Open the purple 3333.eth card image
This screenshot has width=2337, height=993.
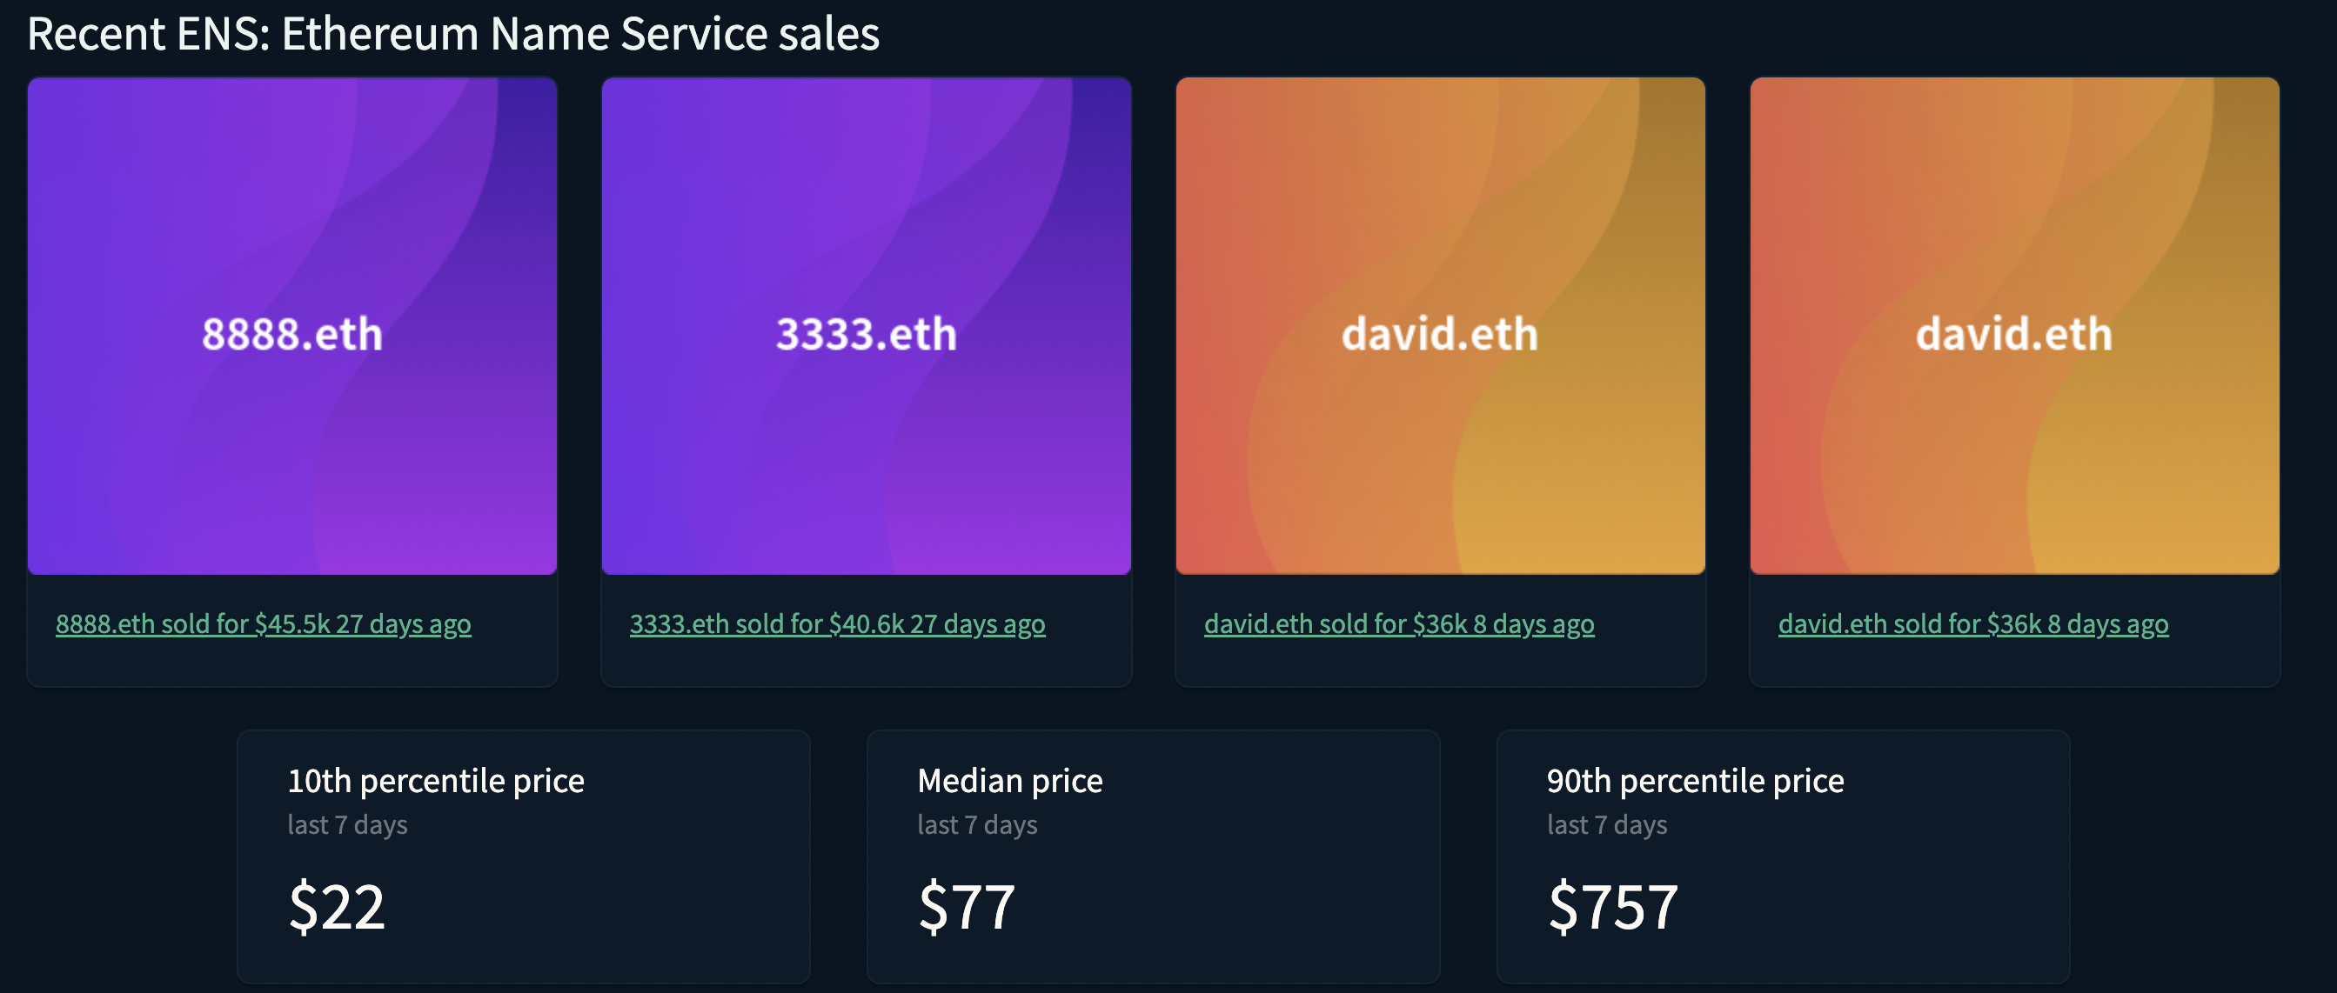pyautogui.click(x=867, y=325)
